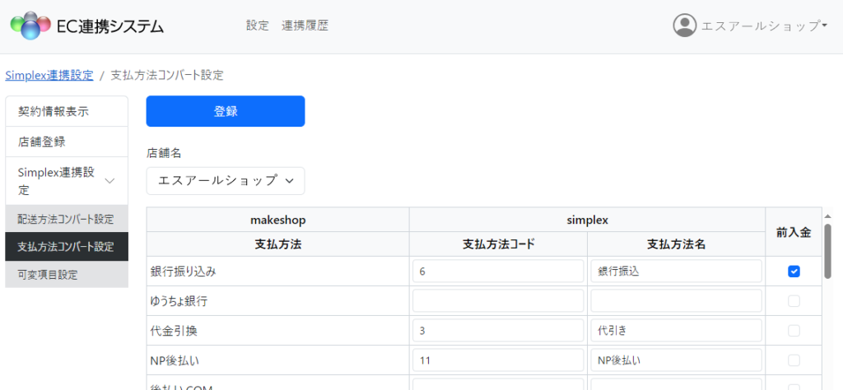Screen dimensions: 843x390
Task: Check 前入金 checkbox for ゆうちょ銀行 row
Action: coord(794,301)
